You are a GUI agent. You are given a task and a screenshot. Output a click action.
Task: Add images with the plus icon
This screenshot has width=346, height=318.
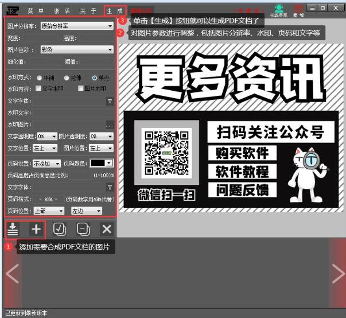point(36,229)
